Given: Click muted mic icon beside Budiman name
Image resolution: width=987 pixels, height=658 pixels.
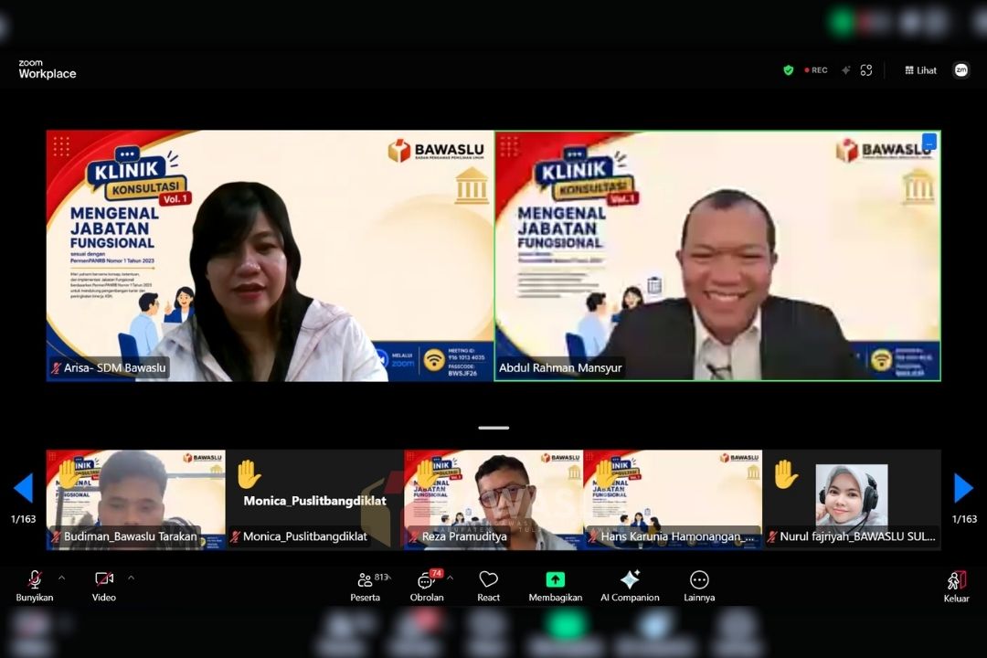Looking at the screenshot, I should coord(56,537).
